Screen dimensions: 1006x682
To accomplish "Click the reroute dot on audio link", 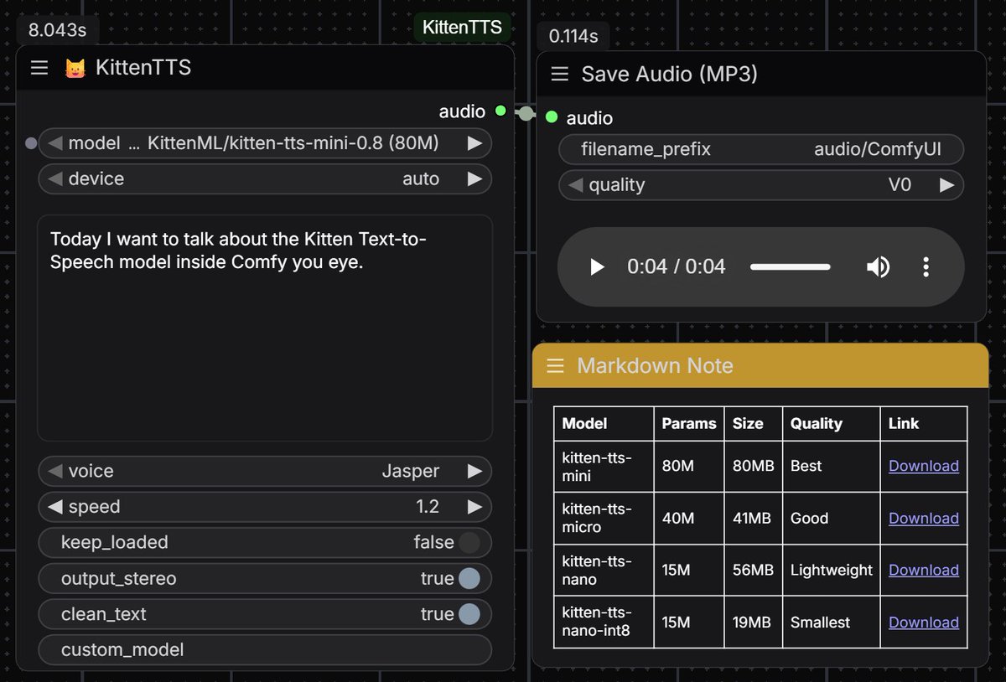I will (x=526, y=113).
